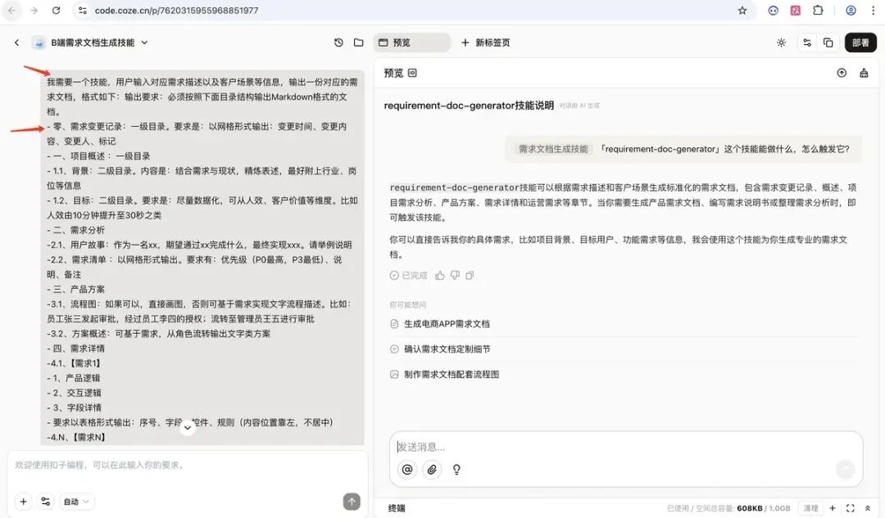Click the 已完成 status label
This screenshot has width=885, height=518.
(409, 275)
